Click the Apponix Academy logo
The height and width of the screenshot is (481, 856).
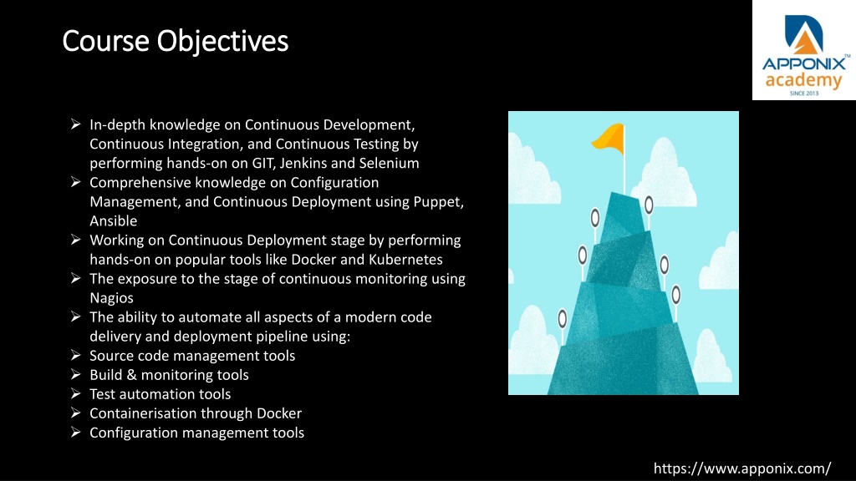click(x=803, y=50)
